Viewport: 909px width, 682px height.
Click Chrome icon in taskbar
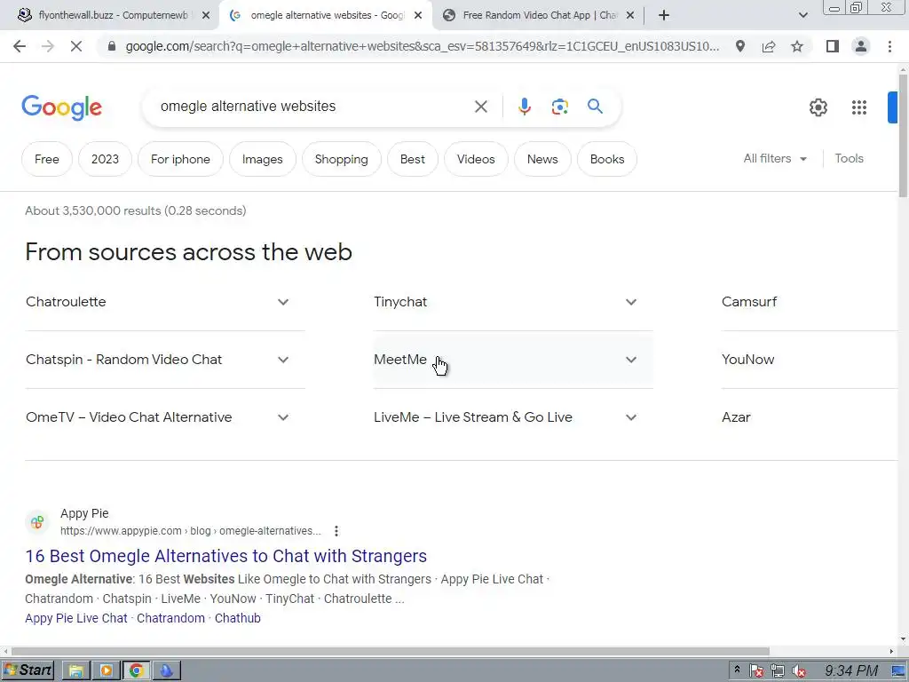pyautogui.click(x=136, y=671)
